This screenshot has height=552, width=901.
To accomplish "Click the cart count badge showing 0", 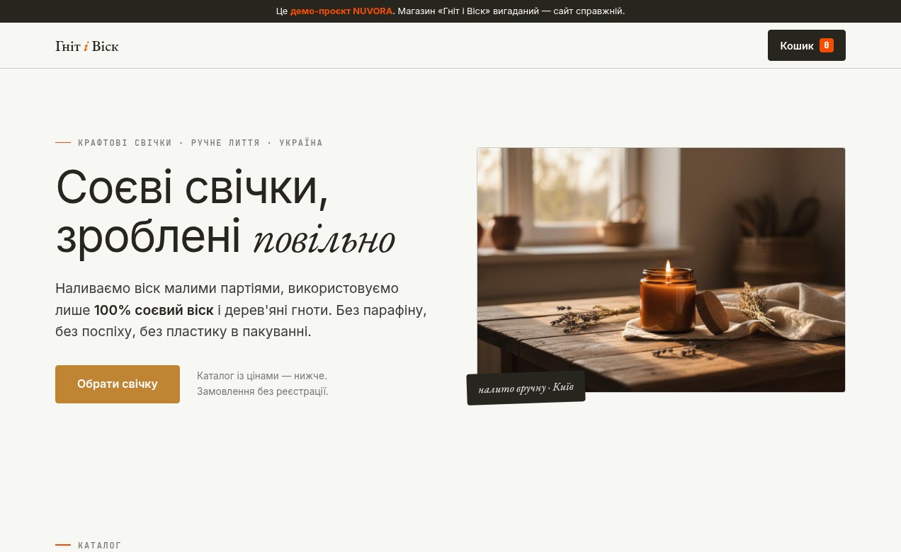I will (x=826, y=45).
